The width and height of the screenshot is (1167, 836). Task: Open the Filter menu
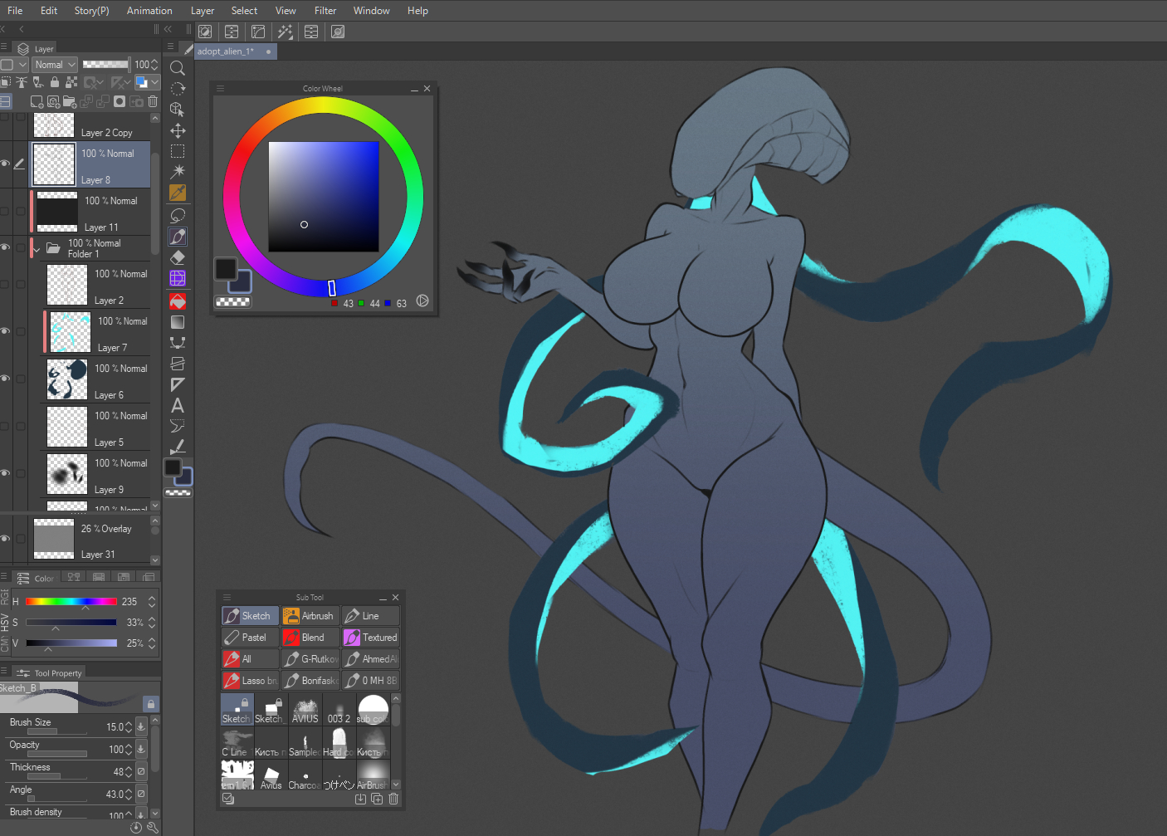325,11
